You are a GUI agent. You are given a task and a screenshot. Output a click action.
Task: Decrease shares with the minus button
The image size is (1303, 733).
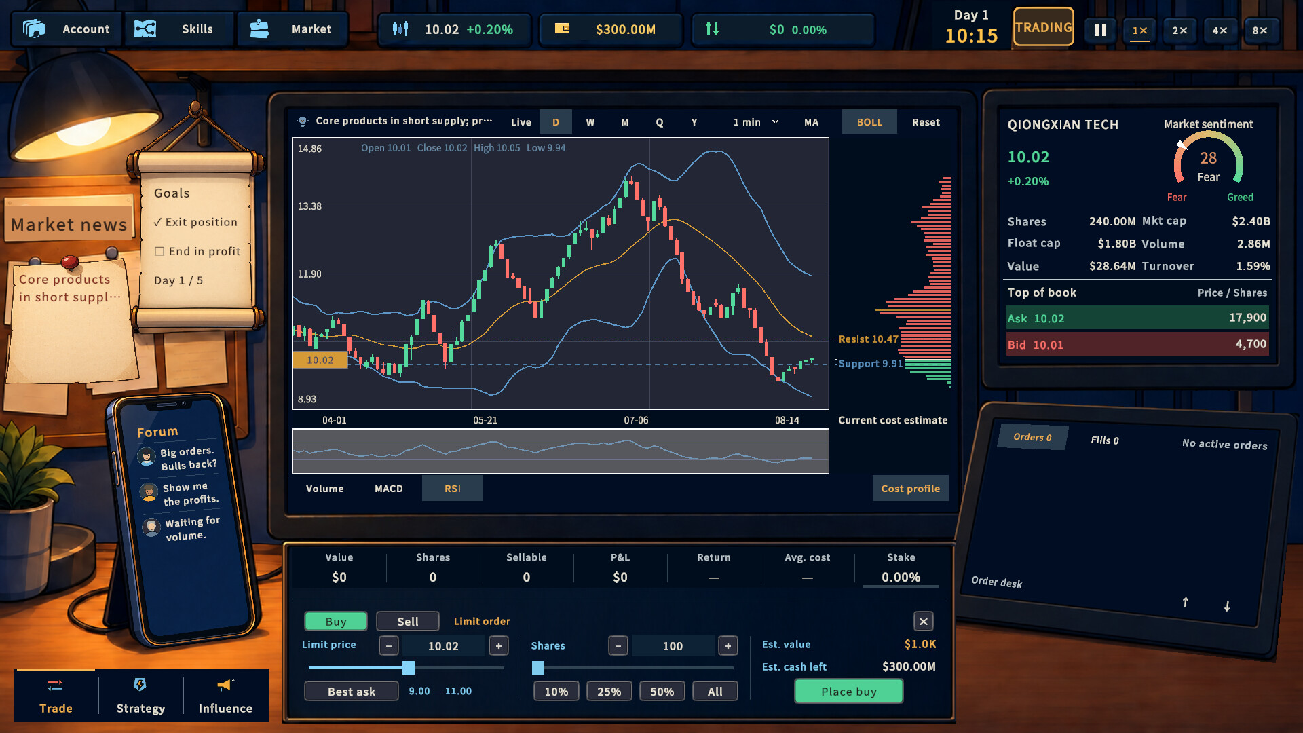618,645
